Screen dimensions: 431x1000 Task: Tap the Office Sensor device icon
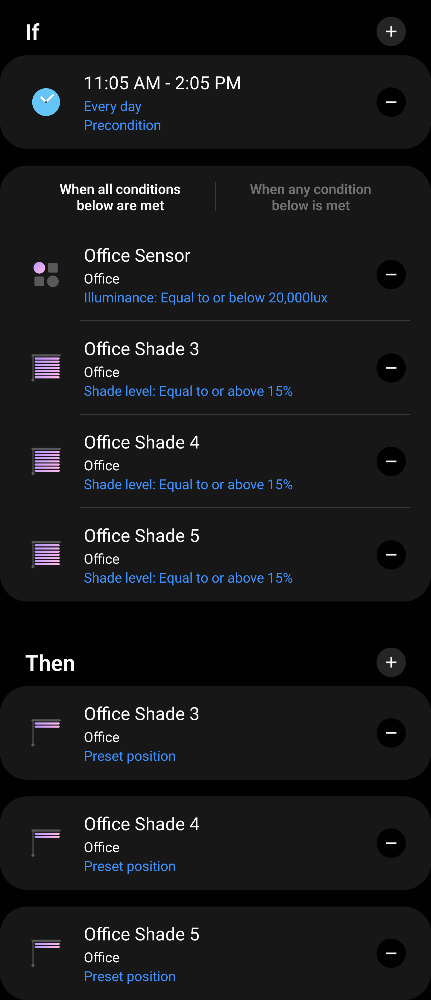46,275
